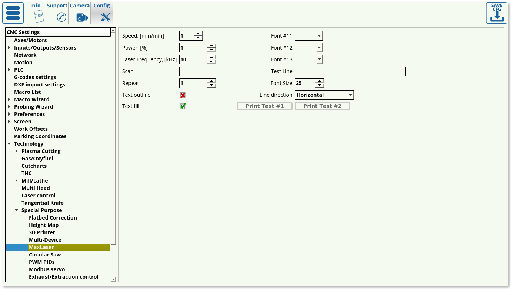
Task: Click the settings tree scrollbar down arrow
Action: click(x=113, y=279)
